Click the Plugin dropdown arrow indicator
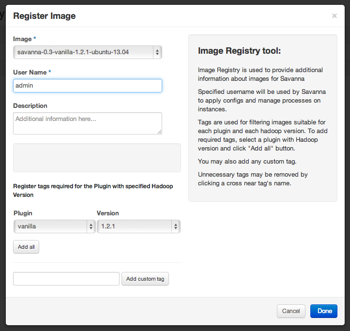350x331 pixels. coord(91,226)
